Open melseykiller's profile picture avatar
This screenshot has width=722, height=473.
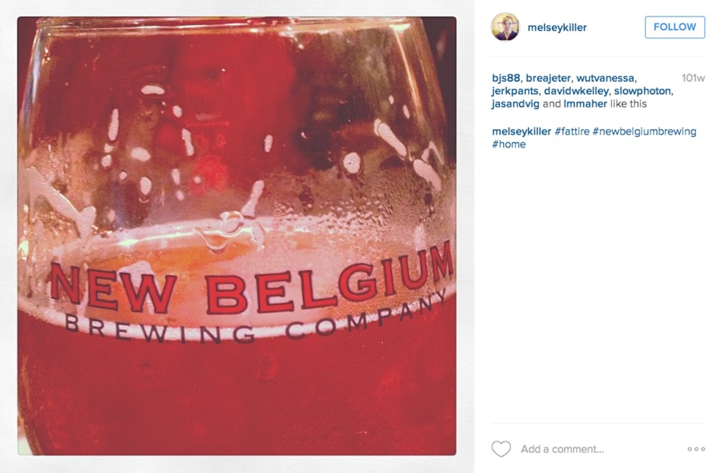click(505, 27)
